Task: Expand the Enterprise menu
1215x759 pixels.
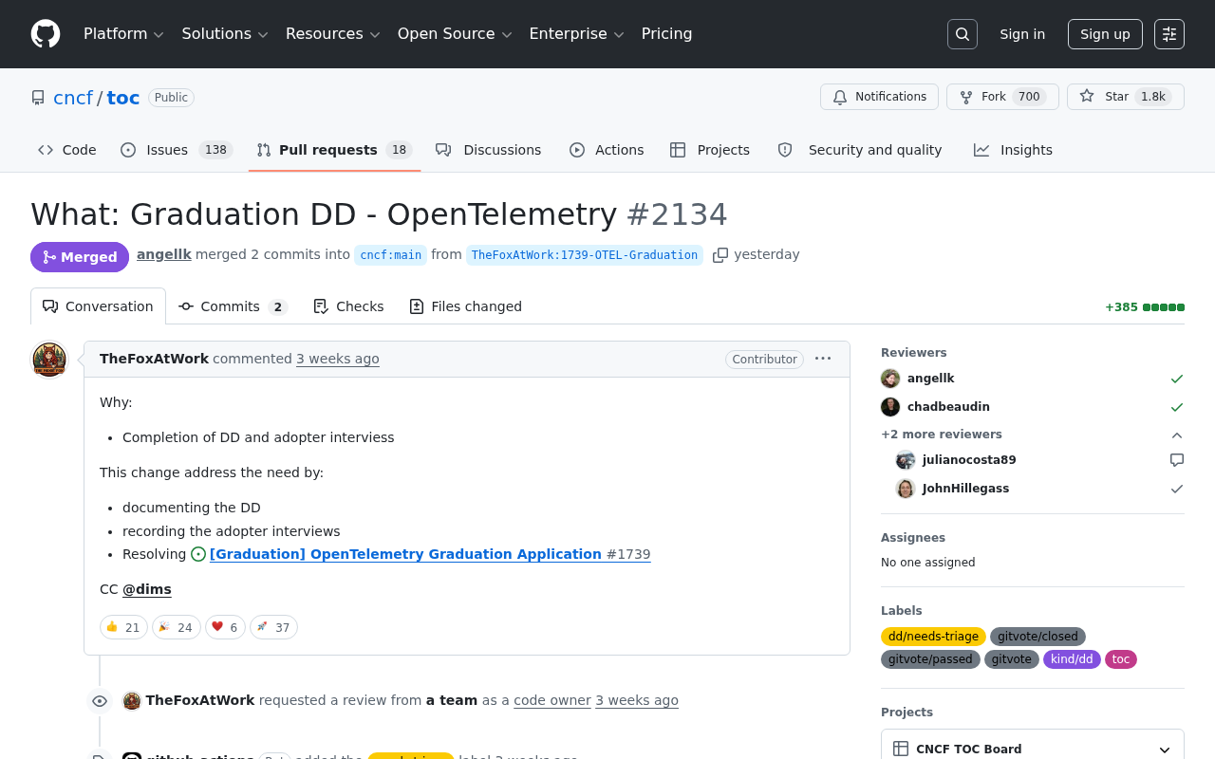Action: coord(576,34)
